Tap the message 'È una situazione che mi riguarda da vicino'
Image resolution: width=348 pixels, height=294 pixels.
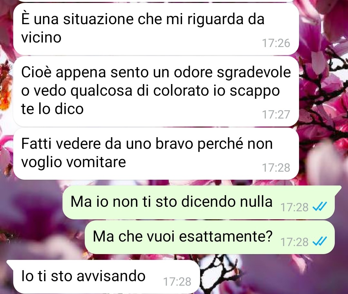pyautogui.click(x=156, y=29)
